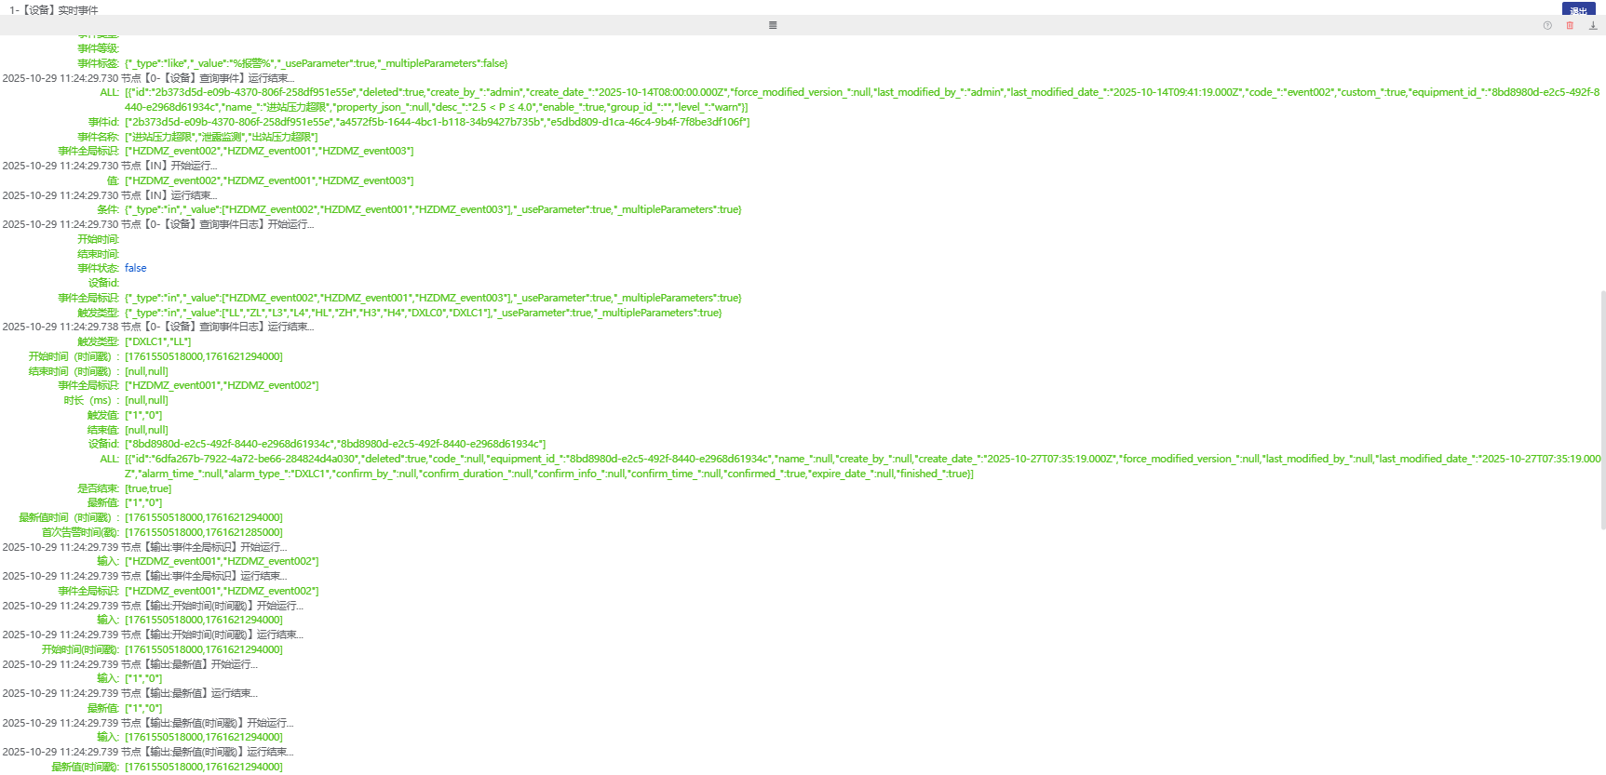The width and height of the screenshot is (1606, 775).
Task: Open the help question mark icon
Action: tap(1547, 26)
